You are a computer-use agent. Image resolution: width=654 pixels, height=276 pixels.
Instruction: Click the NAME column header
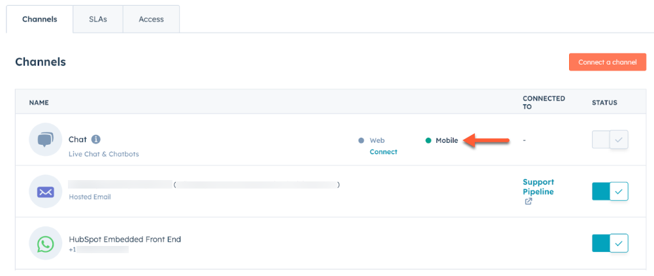[39, 102]
